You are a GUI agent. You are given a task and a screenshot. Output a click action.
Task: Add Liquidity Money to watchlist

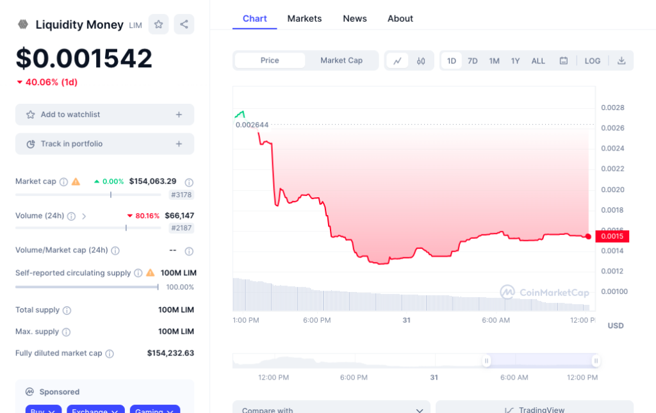click(104, 114)
